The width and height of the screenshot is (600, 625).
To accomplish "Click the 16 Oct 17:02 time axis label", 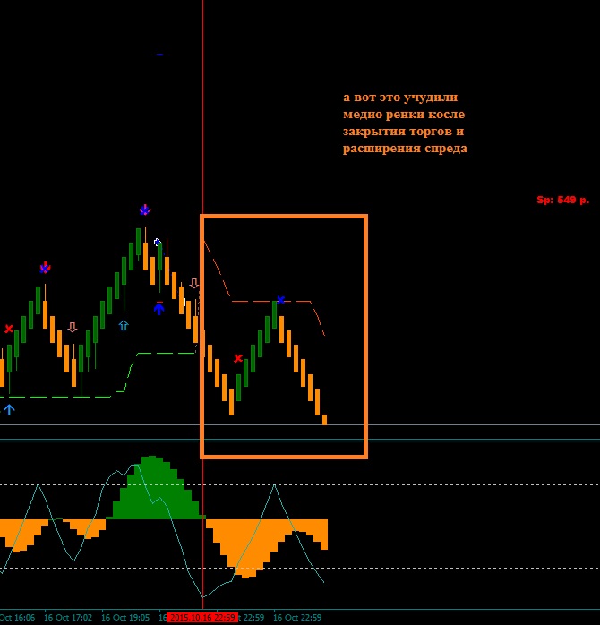I will tap(68, 618).
